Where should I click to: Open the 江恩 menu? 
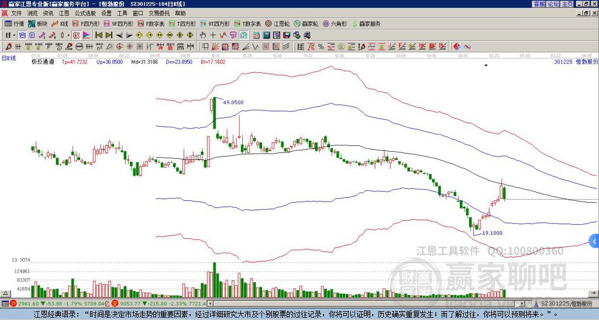pos(64,13)
